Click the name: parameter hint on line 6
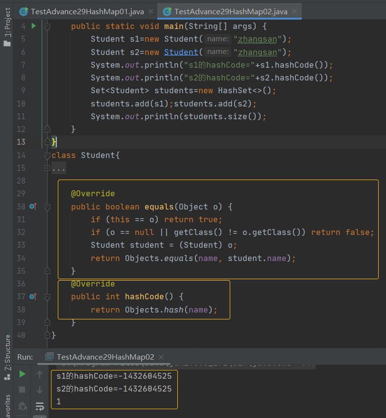 click(218, 52)
